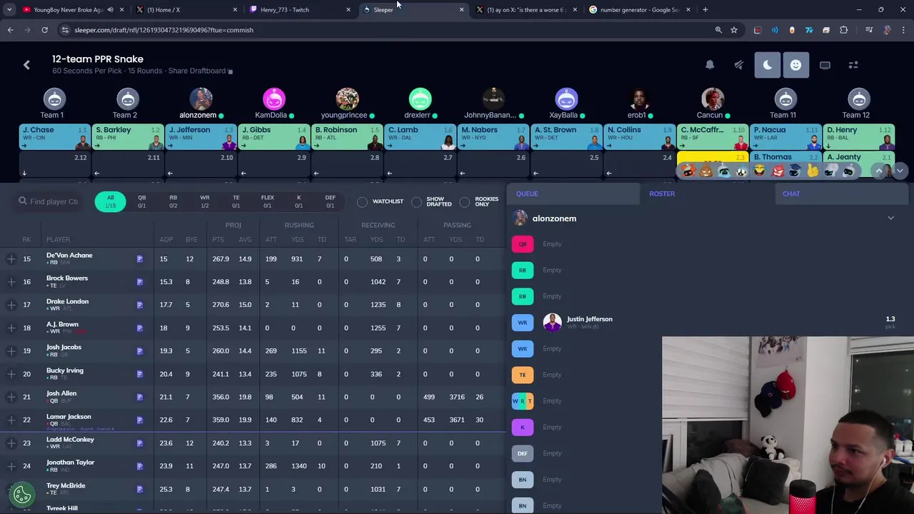Reload the page with the refresh icon
Viewport: 914px width, 514px height.
click(44, 30)
